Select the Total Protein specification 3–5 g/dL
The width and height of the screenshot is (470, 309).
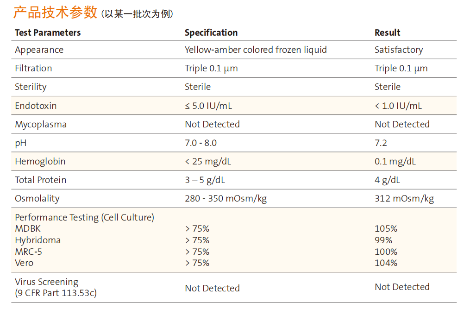coord(205,180)
